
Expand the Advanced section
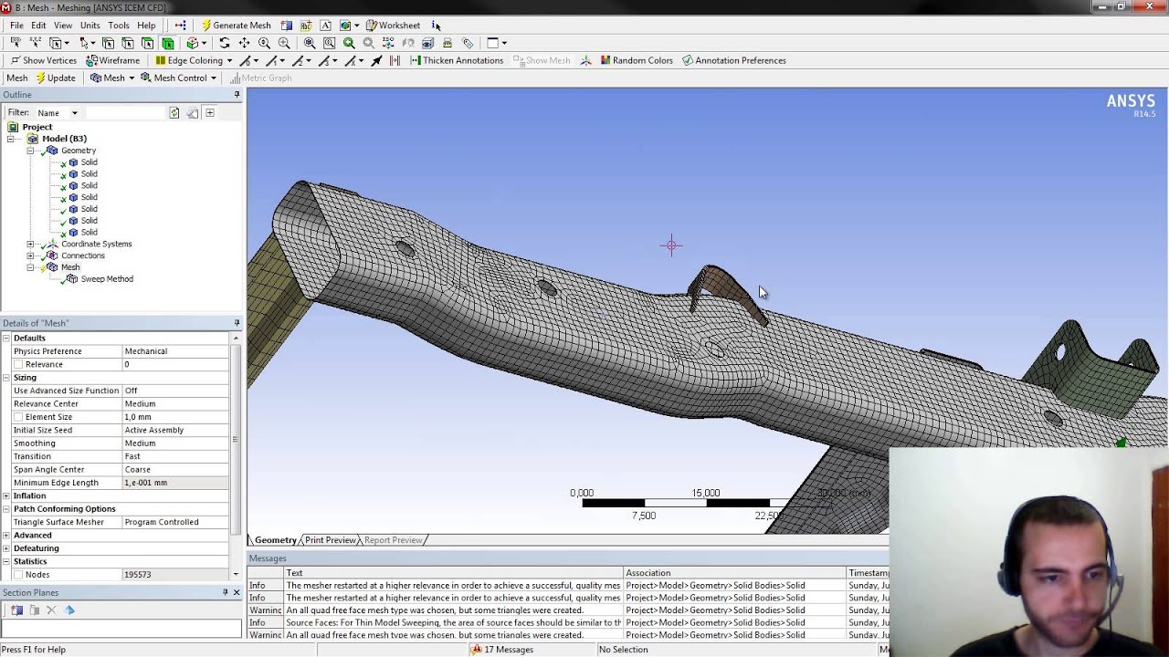[6, 535]
